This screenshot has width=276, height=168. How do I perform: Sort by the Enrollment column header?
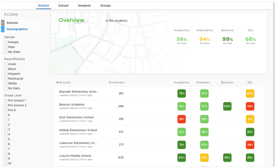coord(116,83)
